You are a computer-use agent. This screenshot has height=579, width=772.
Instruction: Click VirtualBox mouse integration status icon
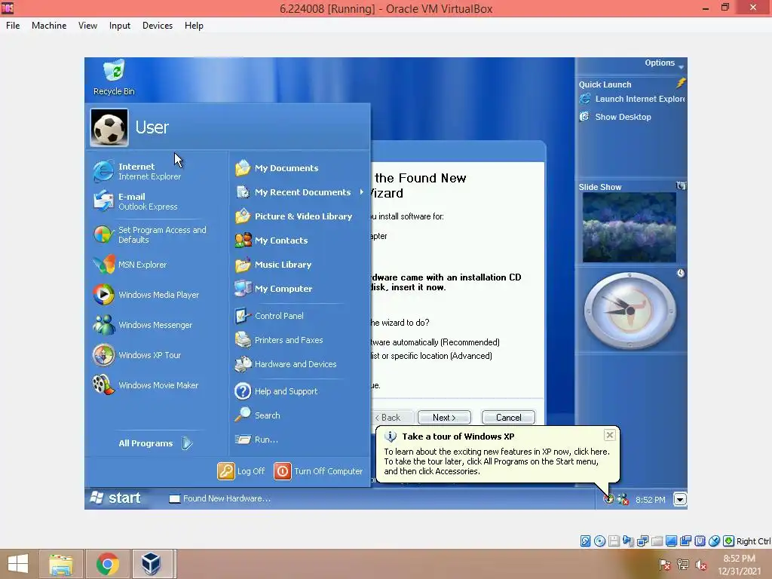(715, 541)
